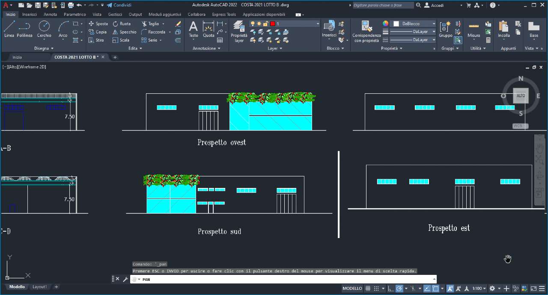Click the Incolla paste tool
Viewport: 548px width, 295px height.
tap(504, 30)
